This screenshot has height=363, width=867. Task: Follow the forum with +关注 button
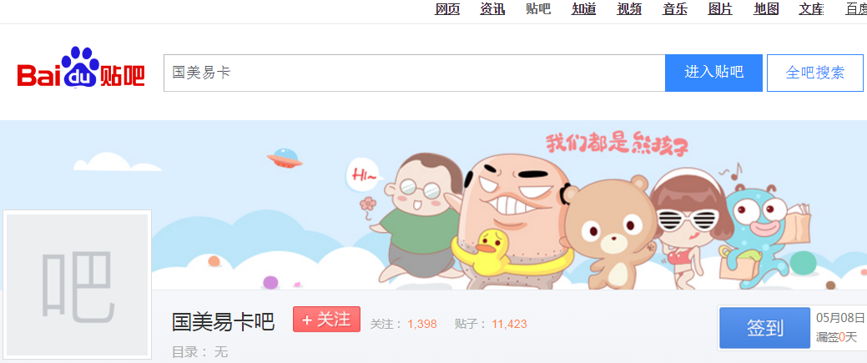(x=327, y=320)
